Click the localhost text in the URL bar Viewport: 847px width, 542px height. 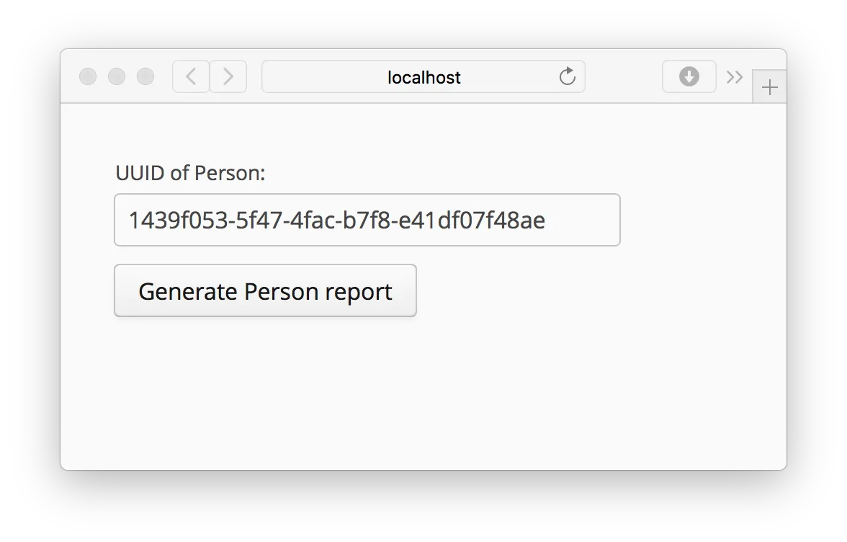pos(423,77)
